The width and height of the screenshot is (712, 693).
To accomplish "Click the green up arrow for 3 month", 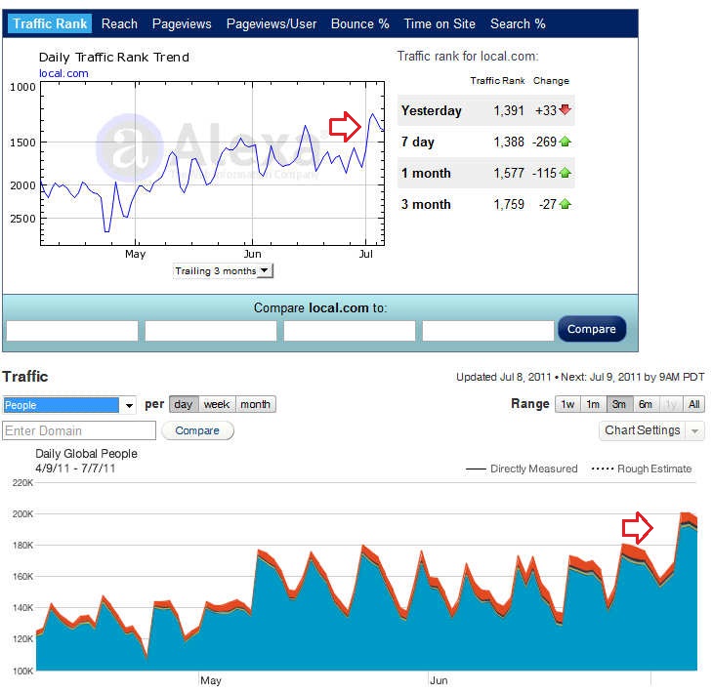I will point(565,204).
